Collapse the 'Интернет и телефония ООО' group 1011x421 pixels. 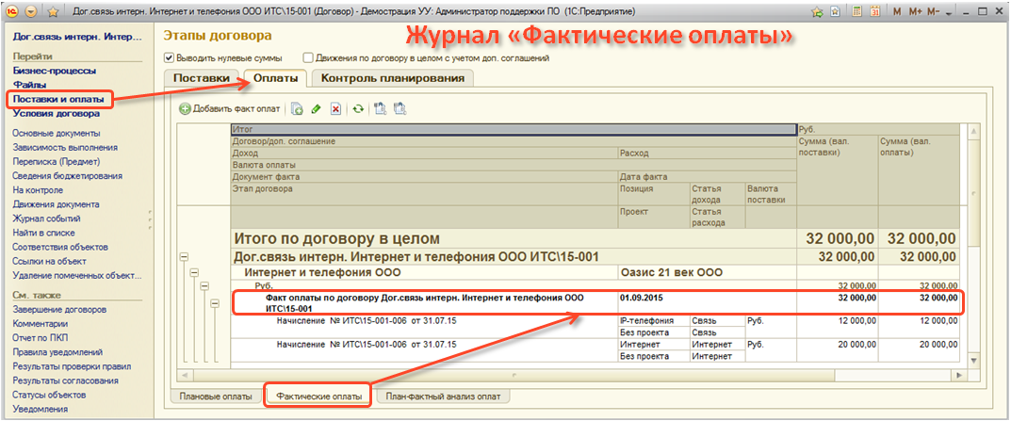pyautogui.click(x=196, y=272)
